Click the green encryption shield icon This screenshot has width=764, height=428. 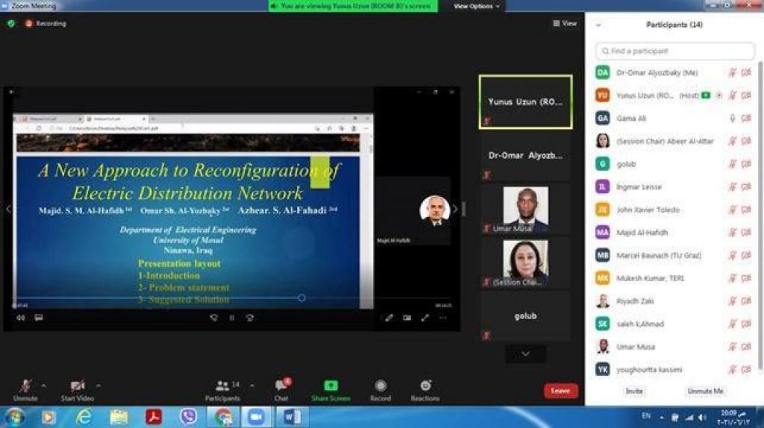click(11, 24)
